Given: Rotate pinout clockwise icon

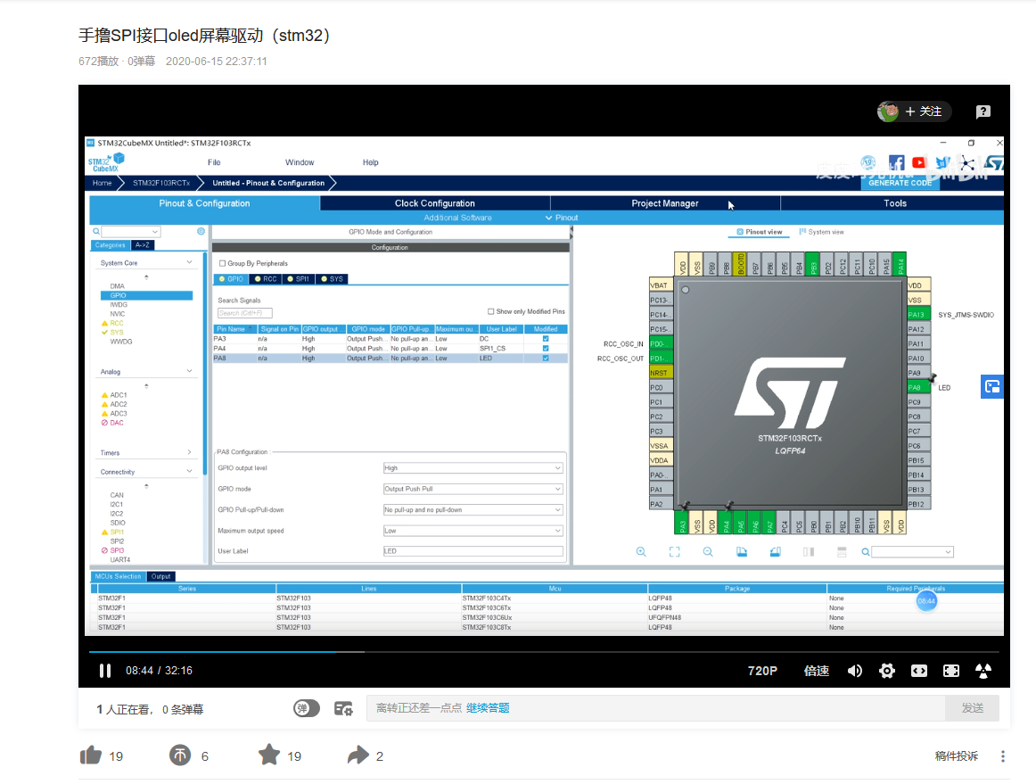Looking at the screenshot, I should [x=741, y=551].
